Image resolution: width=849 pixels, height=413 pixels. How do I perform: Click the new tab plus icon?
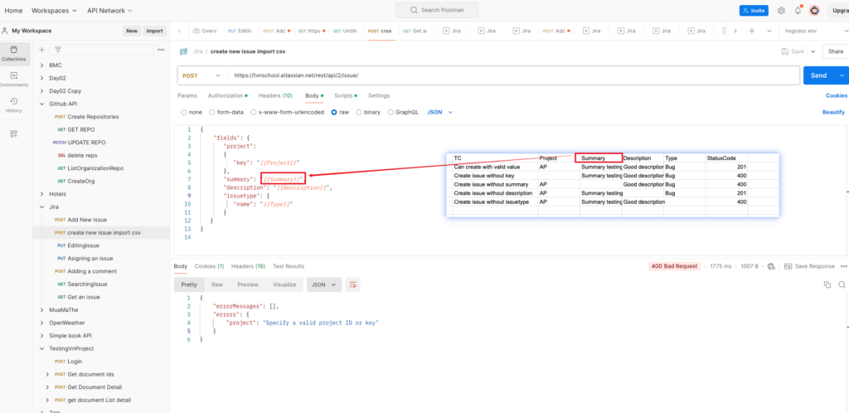coord(751,31)
